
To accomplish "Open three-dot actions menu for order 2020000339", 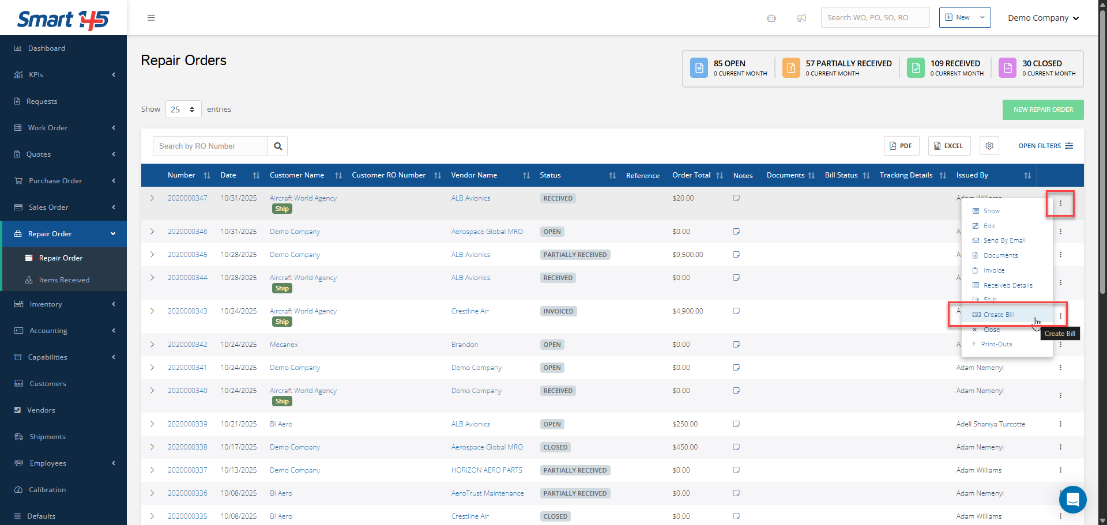I will click(x=1060, y=424).
